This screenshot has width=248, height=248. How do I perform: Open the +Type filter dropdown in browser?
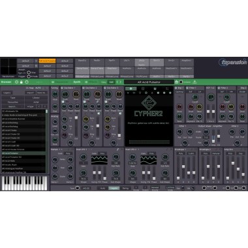click(30, 106)
